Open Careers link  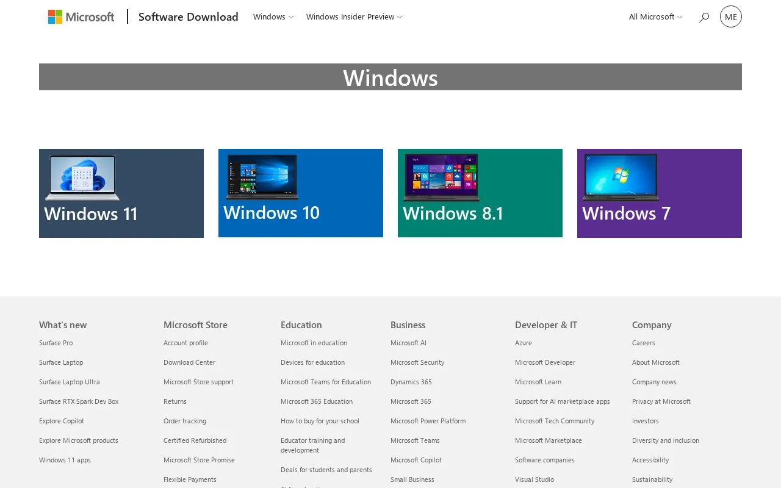coord(644,343)
